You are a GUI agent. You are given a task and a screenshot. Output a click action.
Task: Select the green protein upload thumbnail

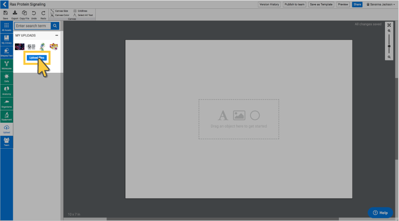(42, 46)
